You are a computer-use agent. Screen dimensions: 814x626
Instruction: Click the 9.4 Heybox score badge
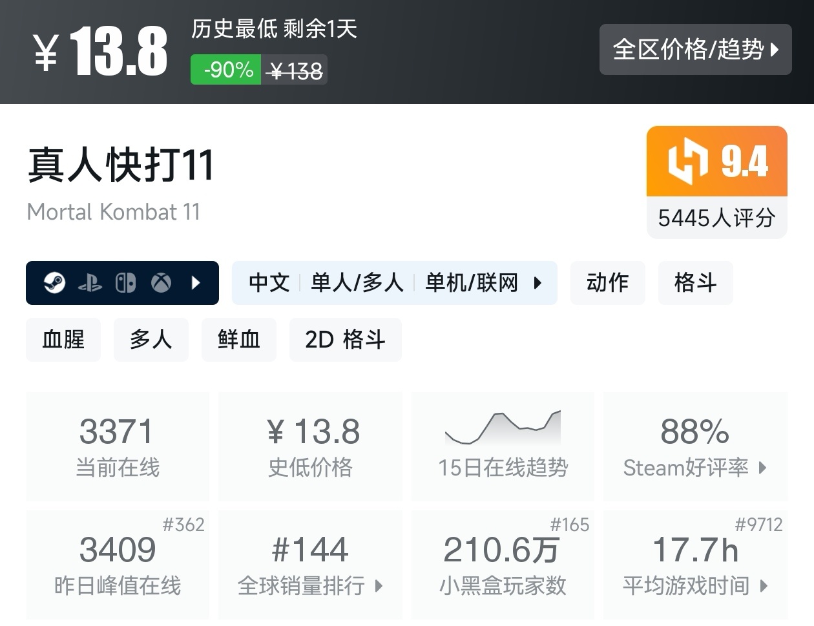pyautogui.click(x=717, y=161)
